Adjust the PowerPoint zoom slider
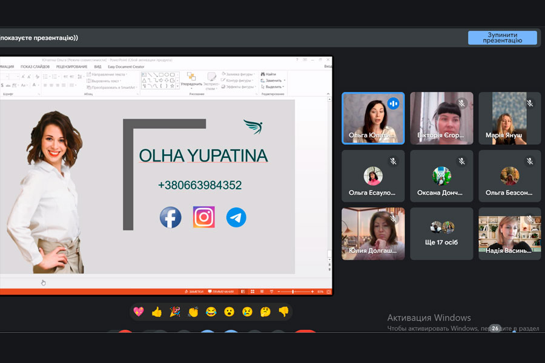The height and width of the screenshot is (363, 545). (x=295, y=292)
